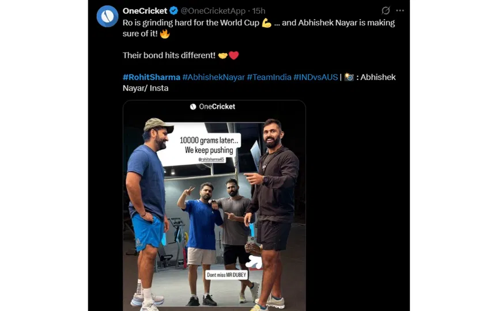Click the camera flash emoji
The height and width of the screenshot is (311, 498).
pyautogui.click(x=349, y=77)
